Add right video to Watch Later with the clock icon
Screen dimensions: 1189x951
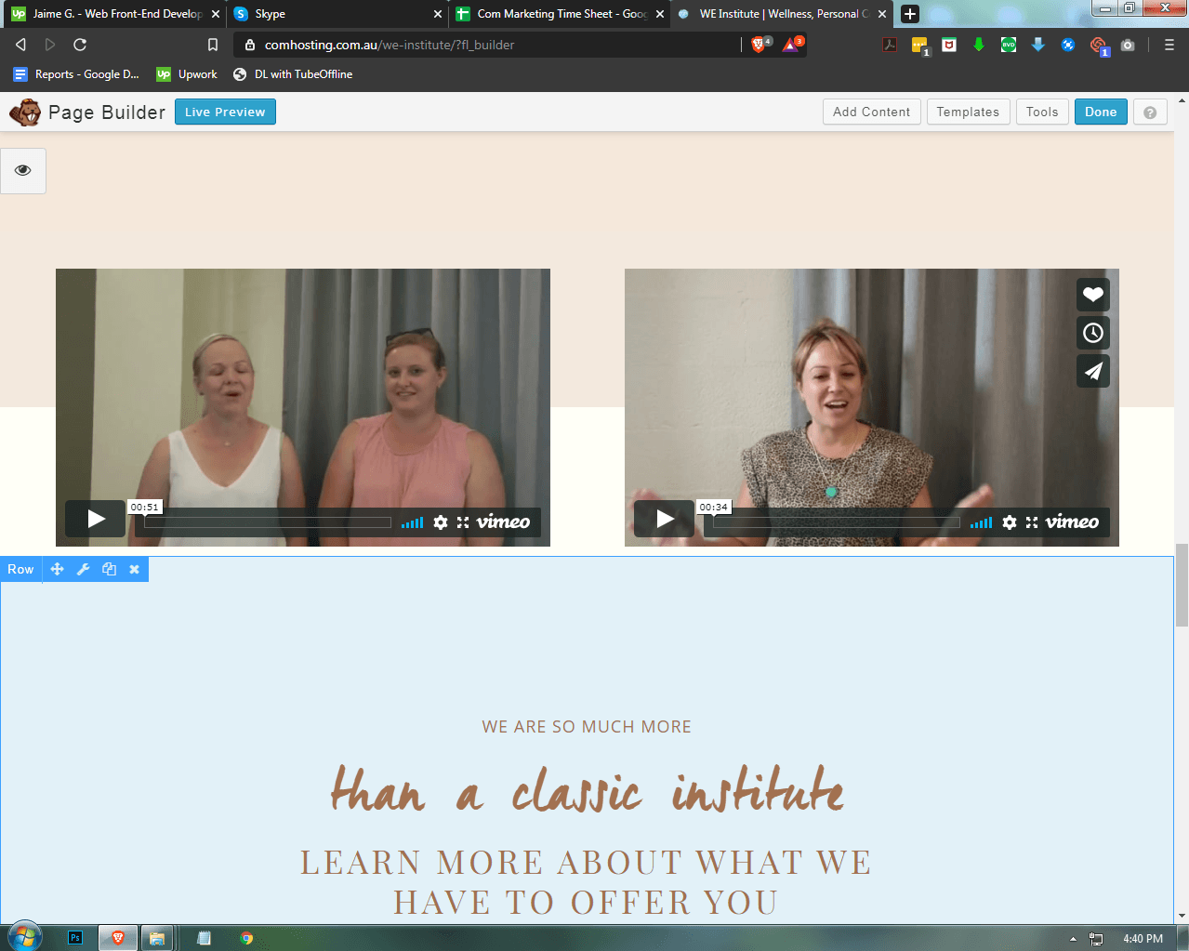1093,333
